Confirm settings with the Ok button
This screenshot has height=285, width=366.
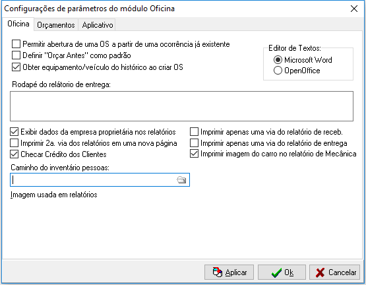click(x=282, y=272)
